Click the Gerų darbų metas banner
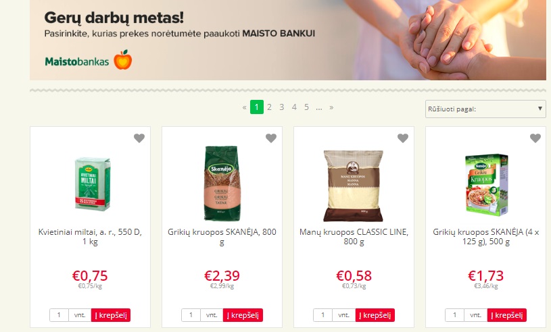551x332 pixels. 288,40
